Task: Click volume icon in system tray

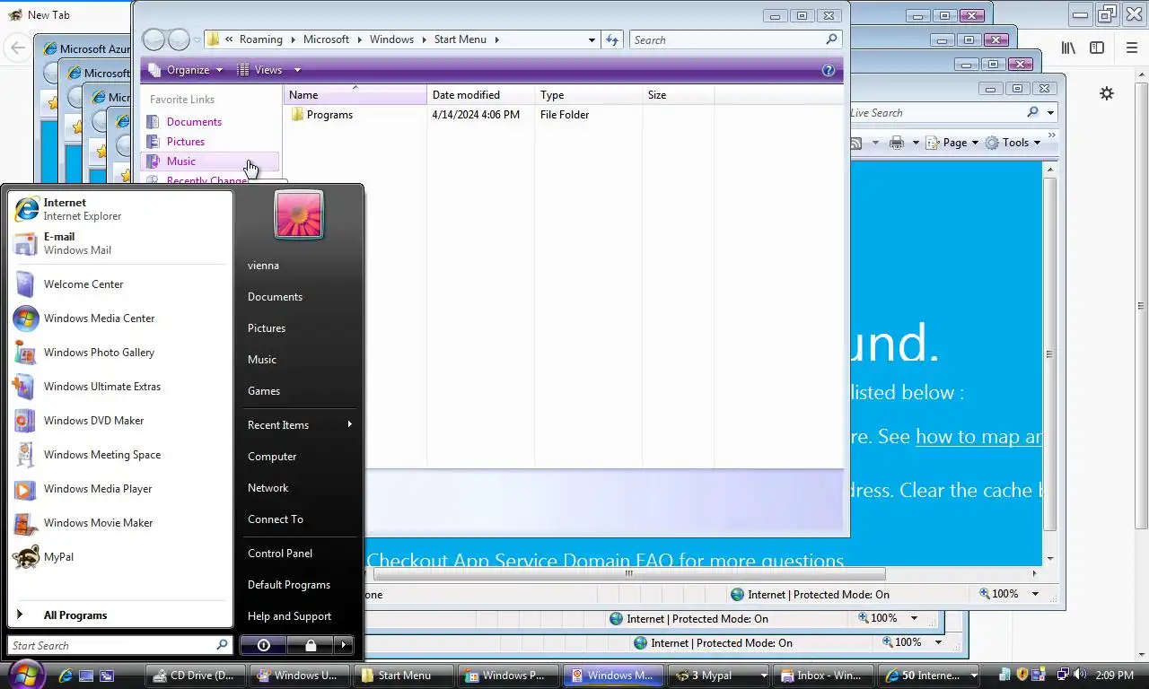Action: click(x=1079, y=675)
